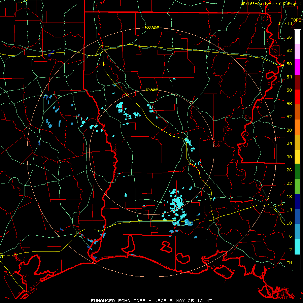Click the legend value 30

pos(289,157)
